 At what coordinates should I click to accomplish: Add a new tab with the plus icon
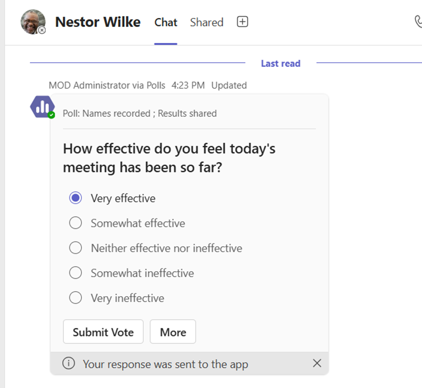[242, 22]
